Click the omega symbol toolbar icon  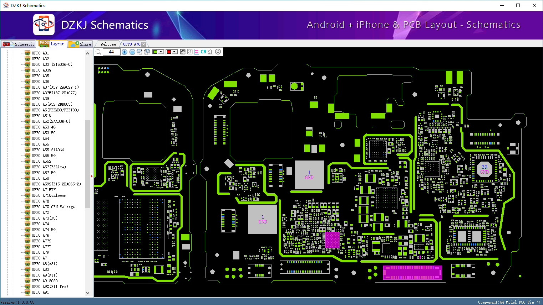click(x=210, y=52)
